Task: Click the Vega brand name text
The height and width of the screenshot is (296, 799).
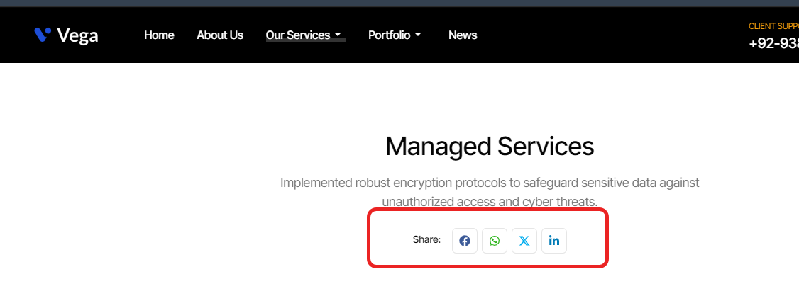Action: (77, 35)
